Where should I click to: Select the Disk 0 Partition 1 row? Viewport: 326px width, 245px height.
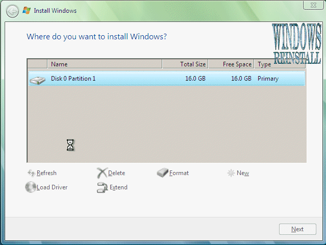pos(166,79)
